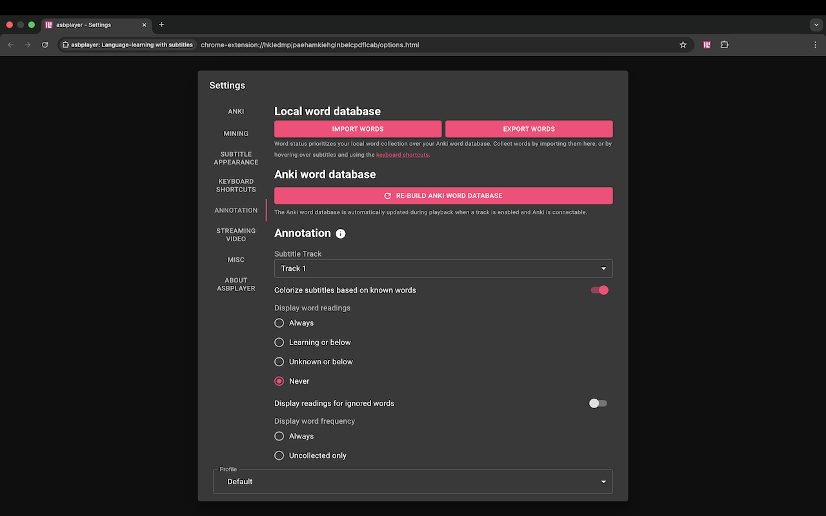Click the chevron at browser top right
826x516 pixels.
(x=815, y=25)
